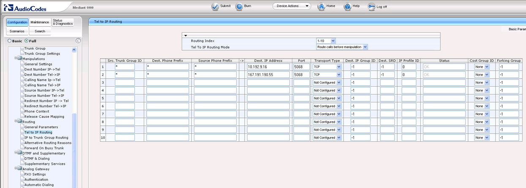Screen dimensions: 526x188
Task: Click the Routing folder icon
Action: 19,122
